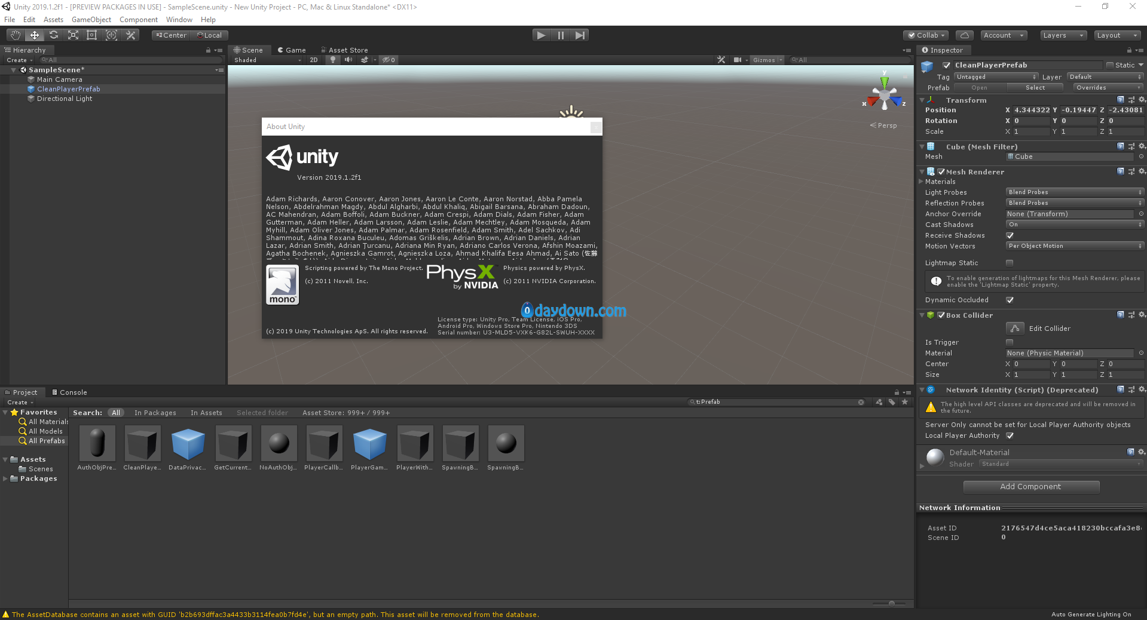
Task: Adjust the asset icon size slider
Action: click(891, 604)
